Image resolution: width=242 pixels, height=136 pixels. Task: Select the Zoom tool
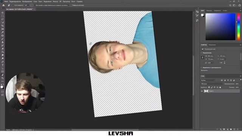point(3,78)
